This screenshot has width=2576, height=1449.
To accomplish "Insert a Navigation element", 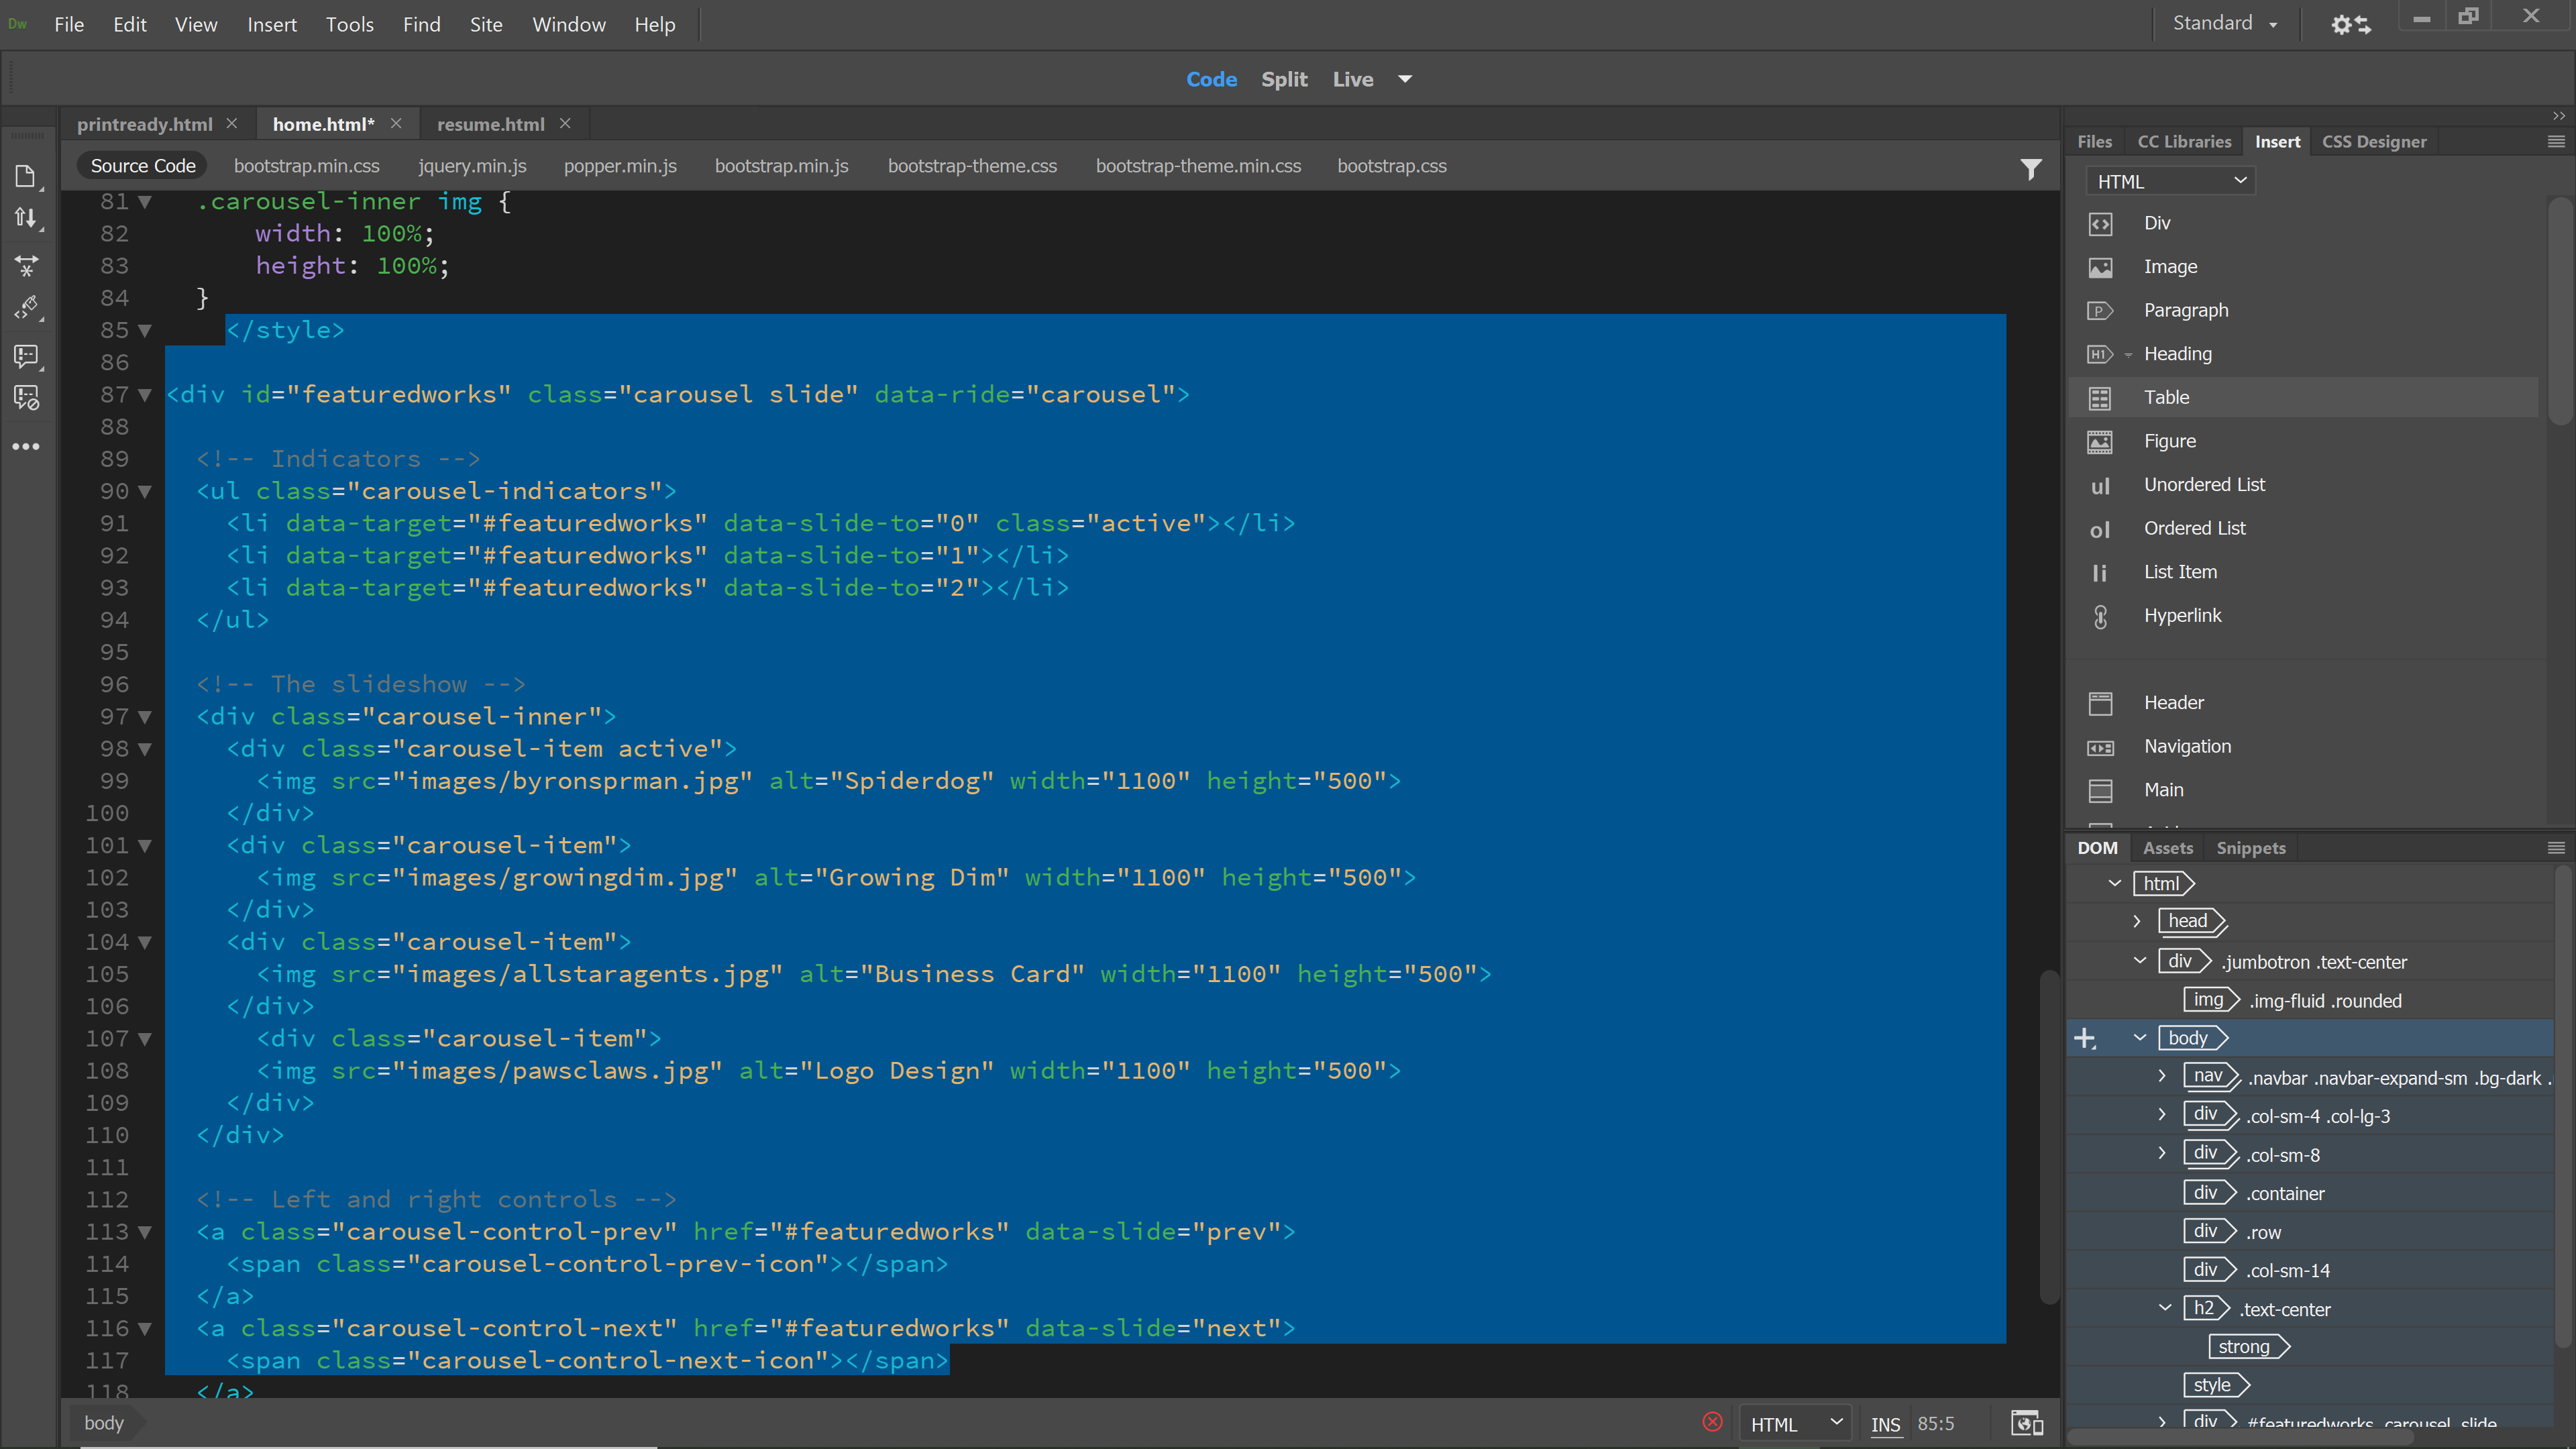I will tap(2187, 747).
